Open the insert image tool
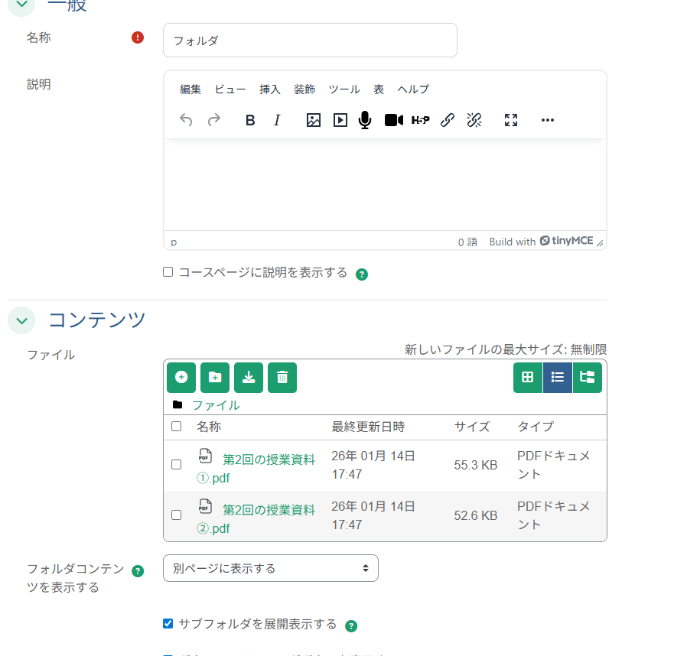 (x=313, y=120)
